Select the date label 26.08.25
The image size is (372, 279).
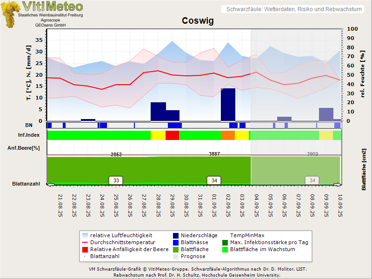coord(130,206)
